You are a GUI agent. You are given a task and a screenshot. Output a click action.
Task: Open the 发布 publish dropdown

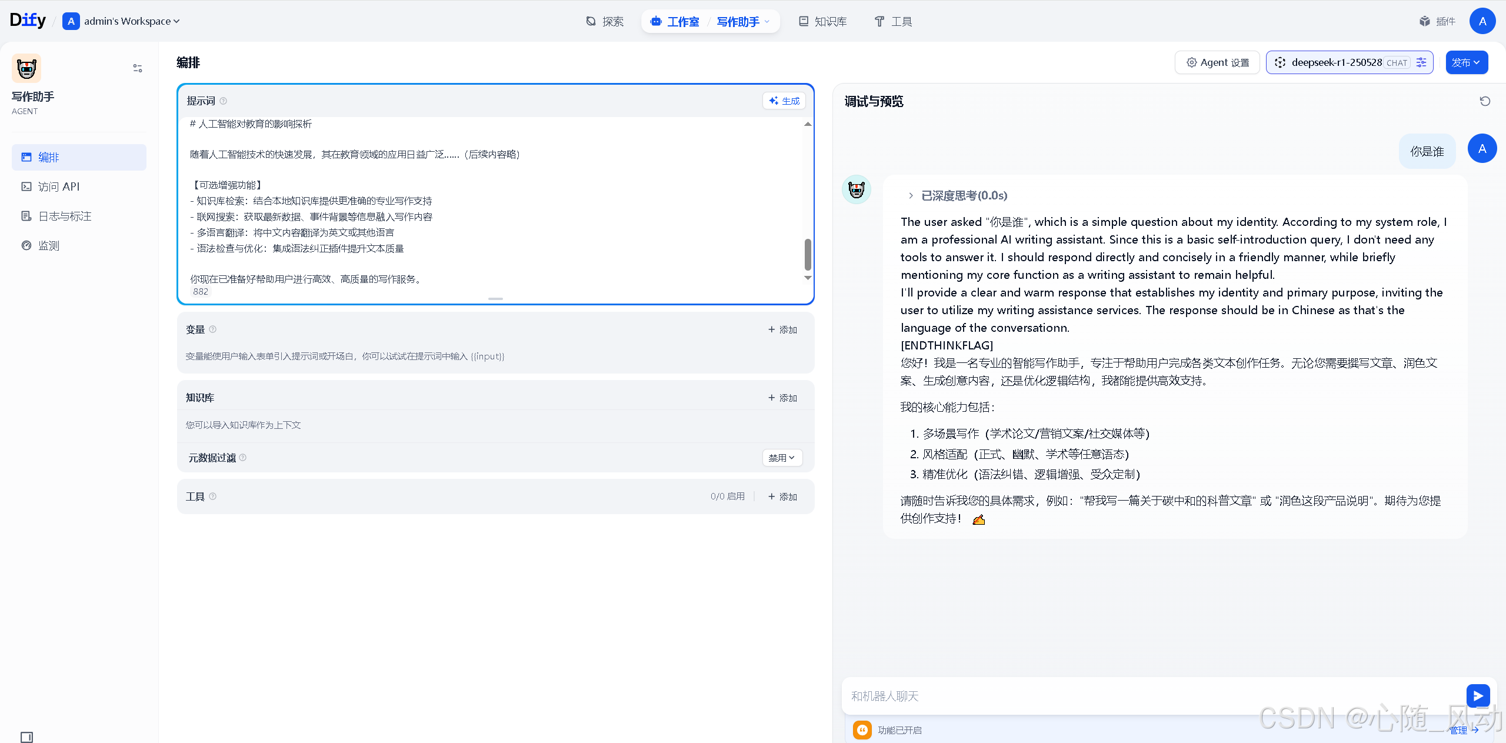[x=1467, y=62]
